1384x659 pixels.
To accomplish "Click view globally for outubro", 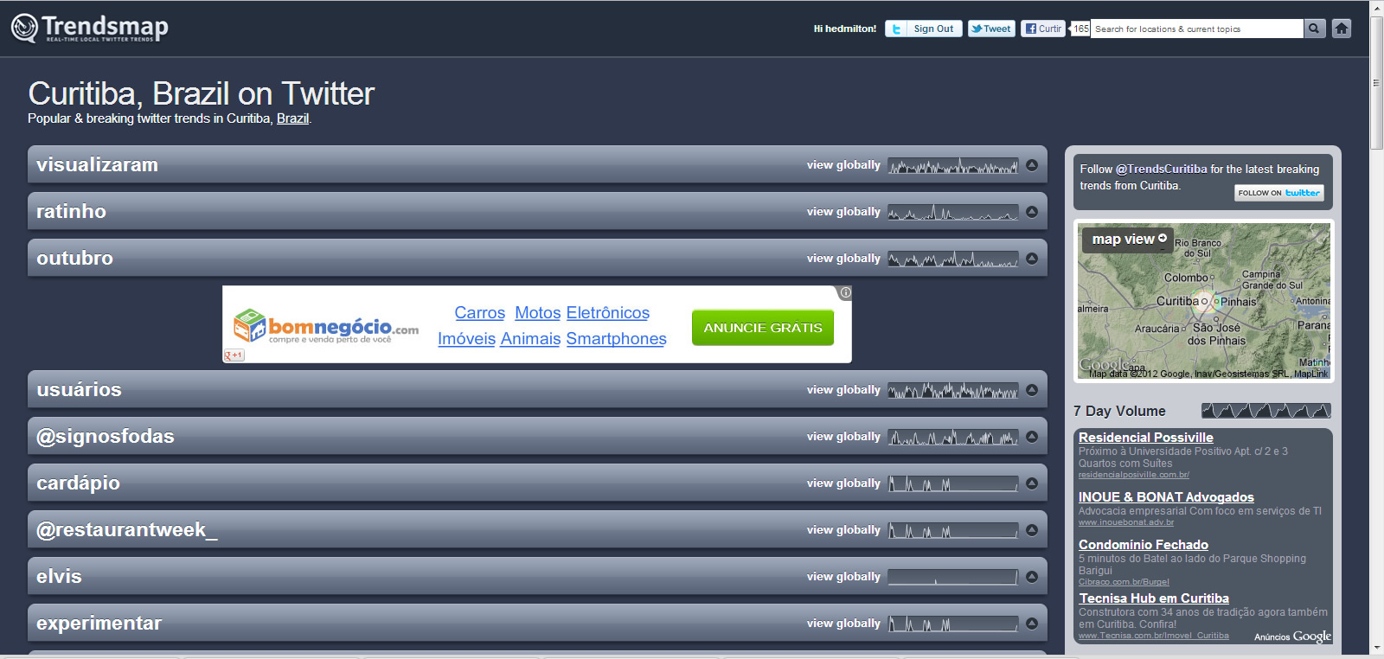I will [x=843, y=259].
